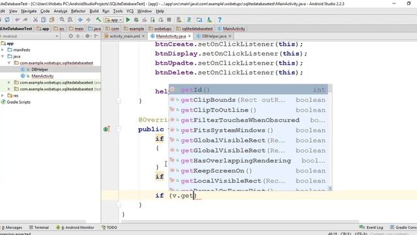Click the Find magnifier icon
The height and width of the screenshot is (235, 417).
pos(62,20)
